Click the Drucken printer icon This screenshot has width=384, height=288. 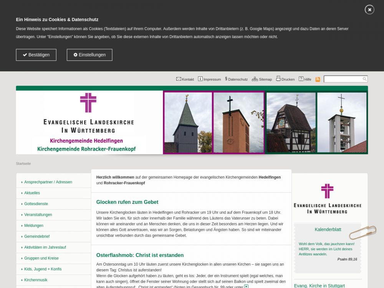click(x=278, y=79)
